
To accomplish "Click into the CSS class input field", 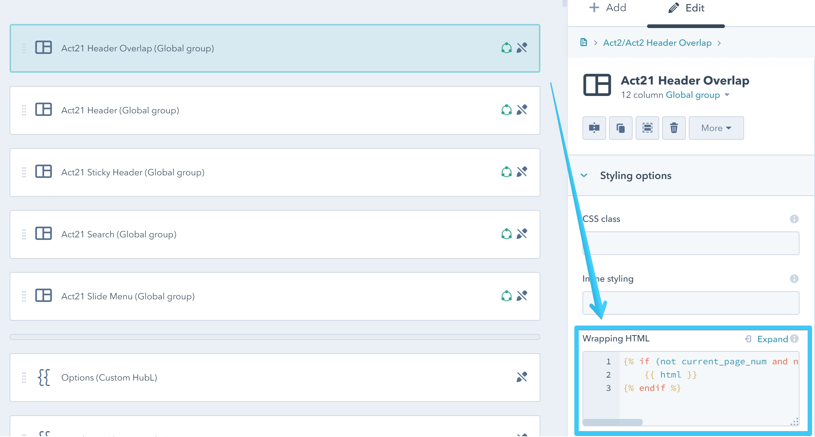I will 690,243.
